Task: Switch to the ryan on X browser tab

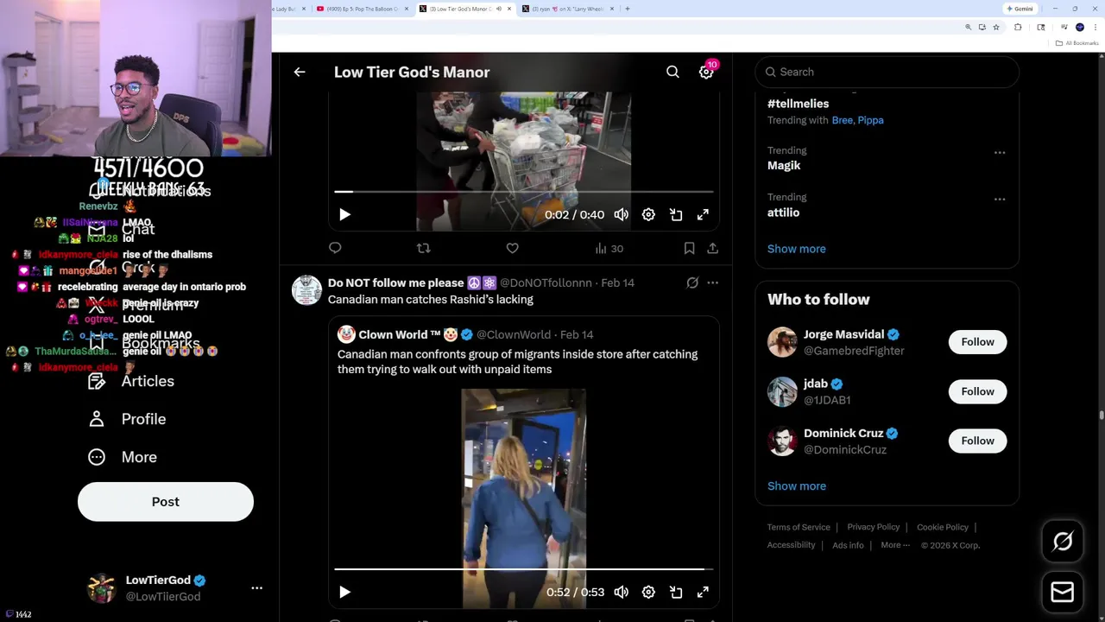Action: point(566,9)
